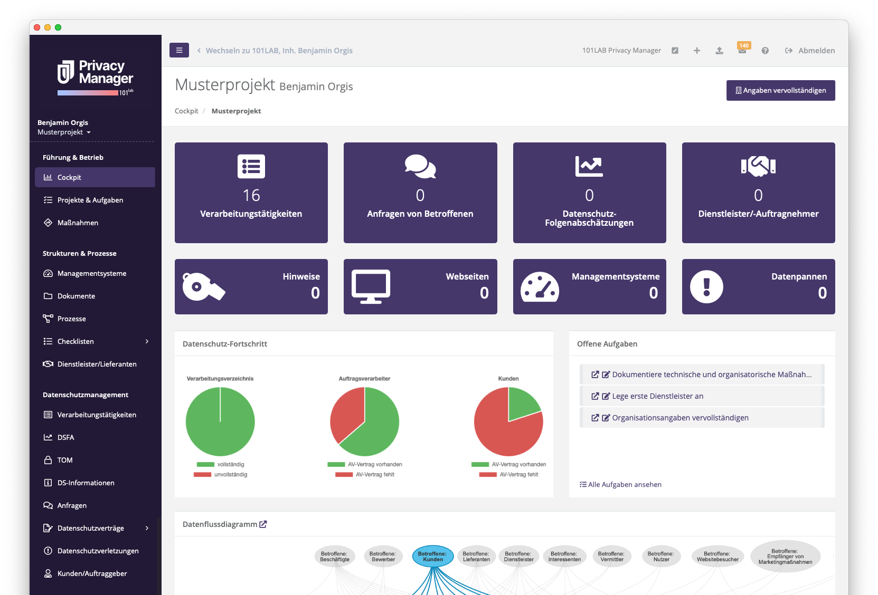Collapse the sidebar with the menu toggle button
This screenshot has width=878, height=595.
pyautogui.click(x=179, y=50)
